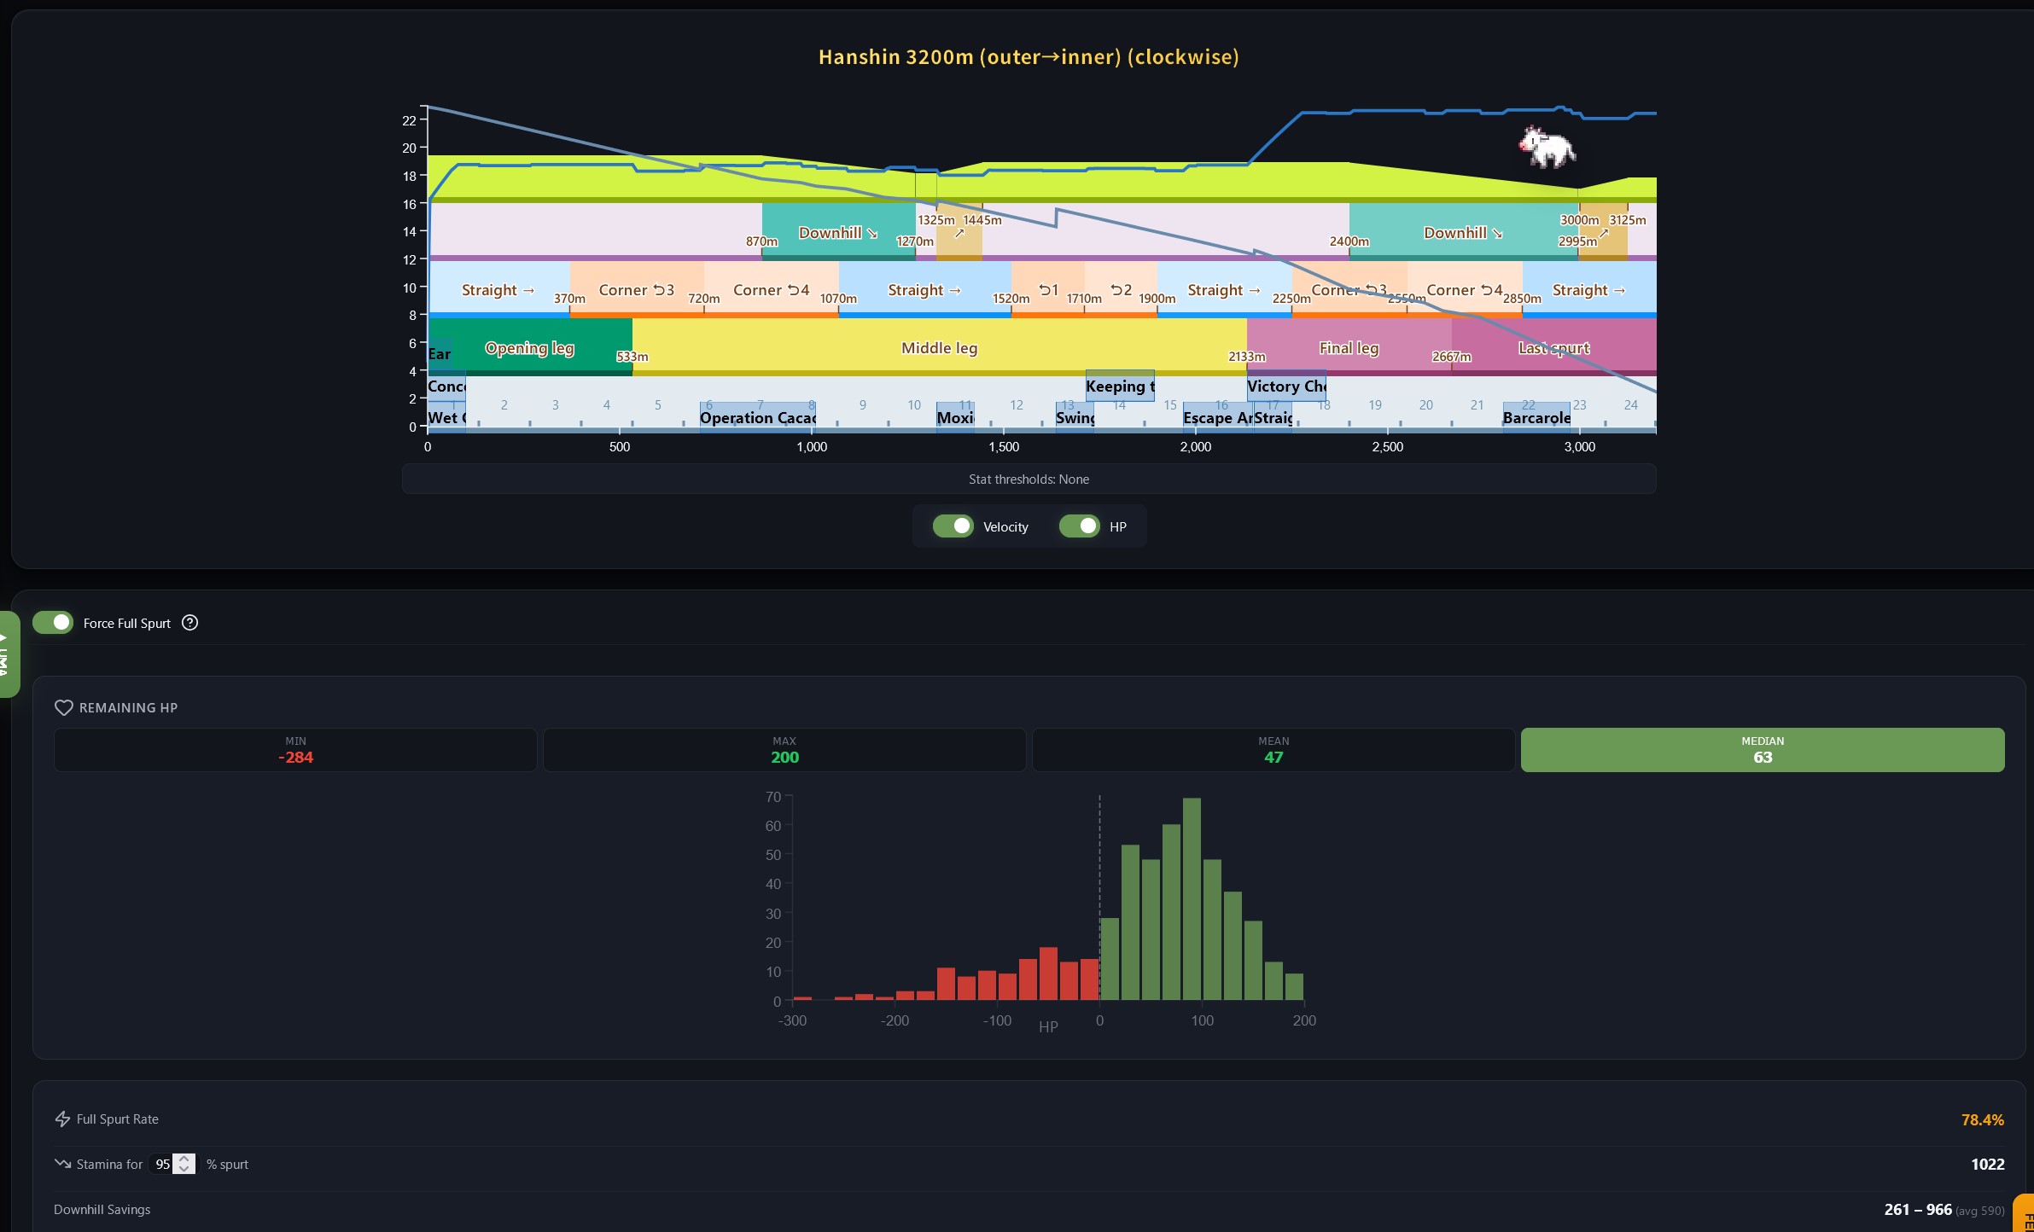Select the MEDIAN remaining HP card
2034x1232 pixels.
pyautogui.click(x=1762, y=750)
